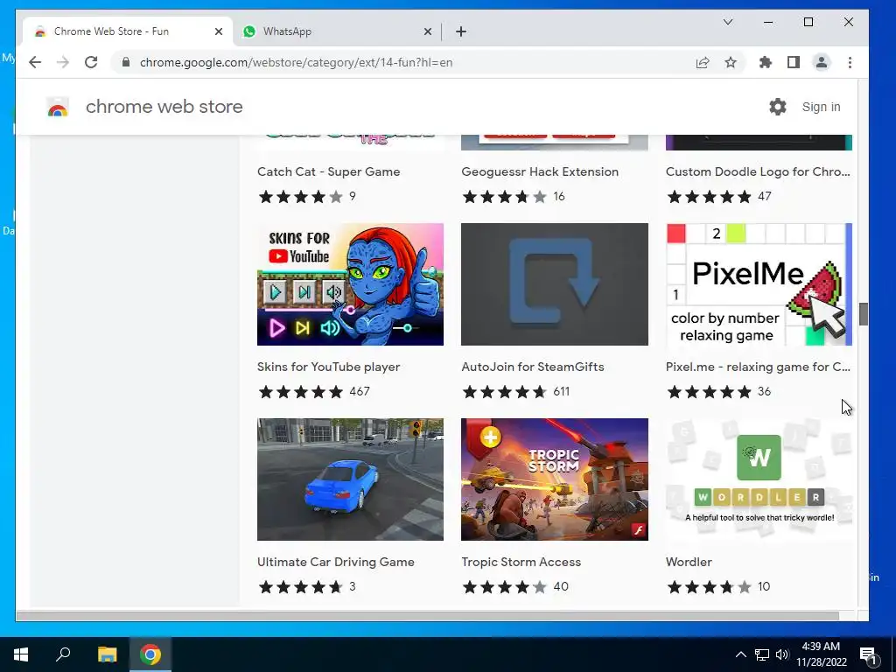The width and height of the screenshot is (896, 672).
Task: Click the Ultimate Car Driving Game title
Action: click(335, 563)
